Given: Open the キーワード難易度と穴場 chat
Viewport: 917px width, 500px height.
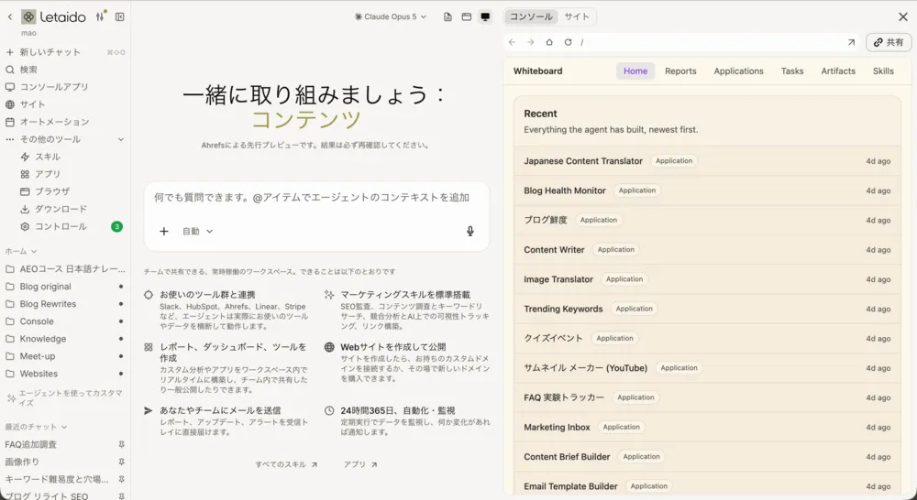Looking at the screenshot, I should (x=59, y=479).
